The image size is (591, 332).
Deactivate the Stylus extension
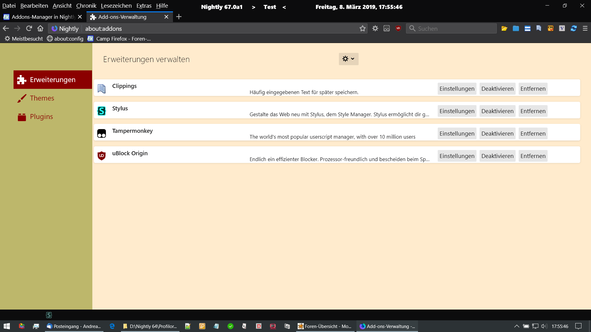click(497, 111)
